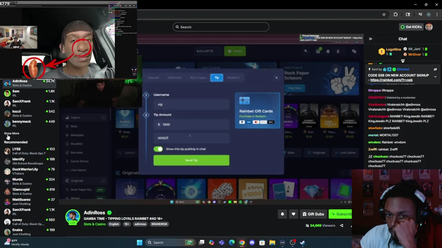This screenshot has width=442, height=248.
Task: Open AdinRoss streamer avatar with LIVE badge
Action: [x=73, y=217]
